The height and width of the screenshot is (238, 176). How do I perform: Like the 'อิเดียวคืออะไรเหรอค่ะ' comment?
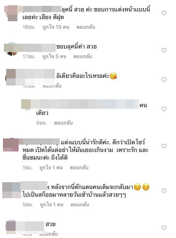coord(164,80)
